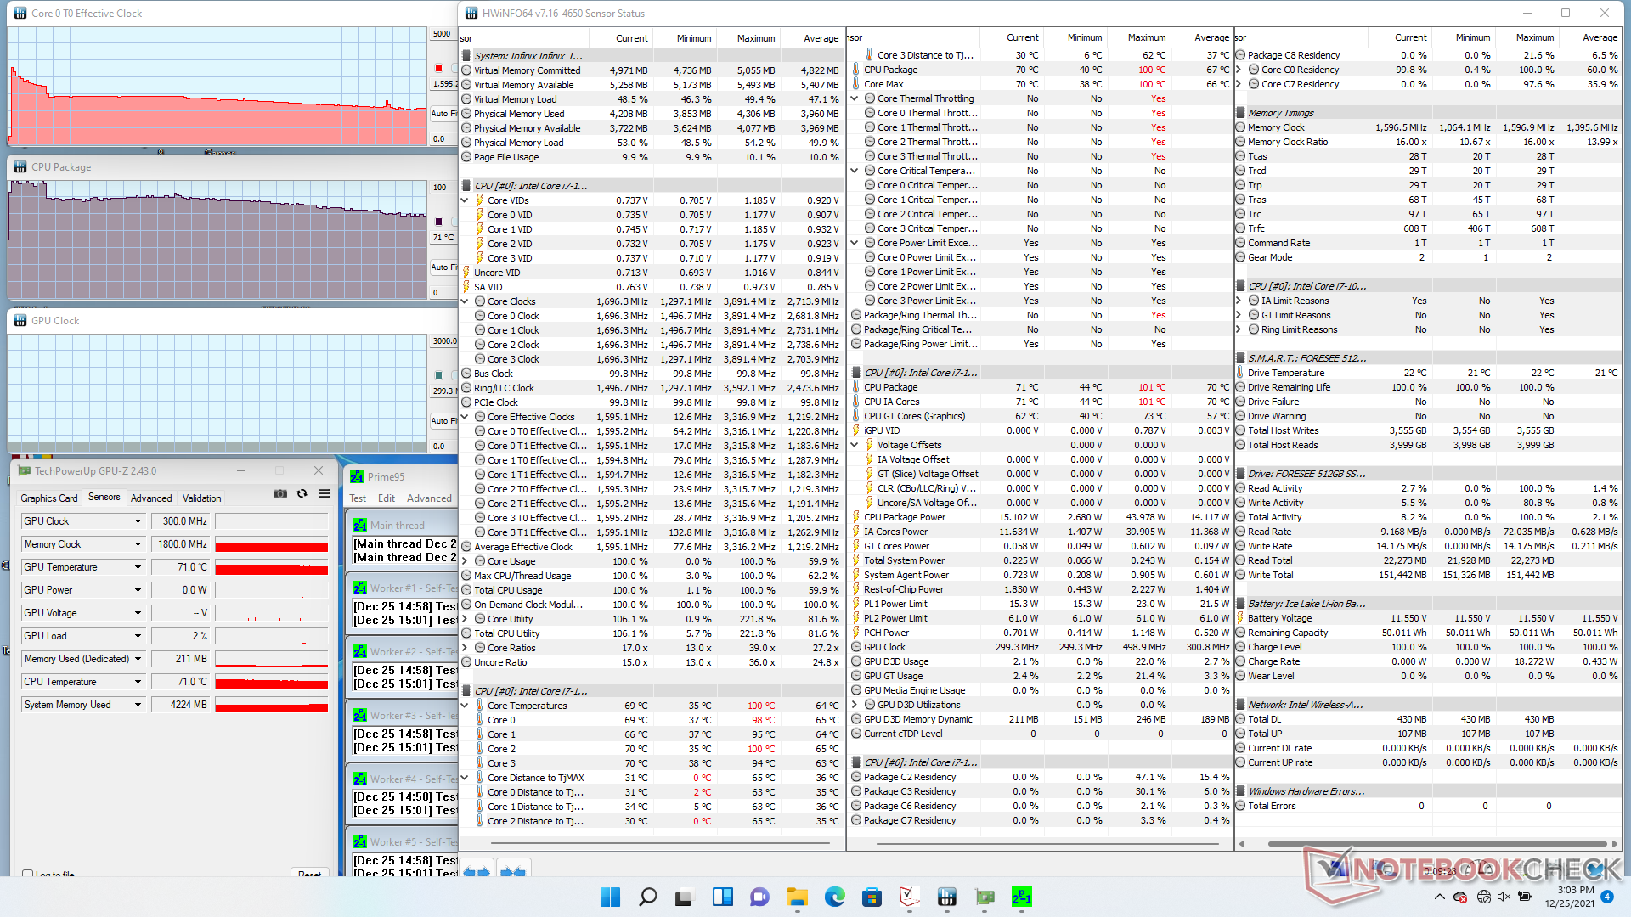This screenshot has width=1631, height=917.
Task: Click Auto Fit in Core 0 T0 graph
Action: (443, 113)
